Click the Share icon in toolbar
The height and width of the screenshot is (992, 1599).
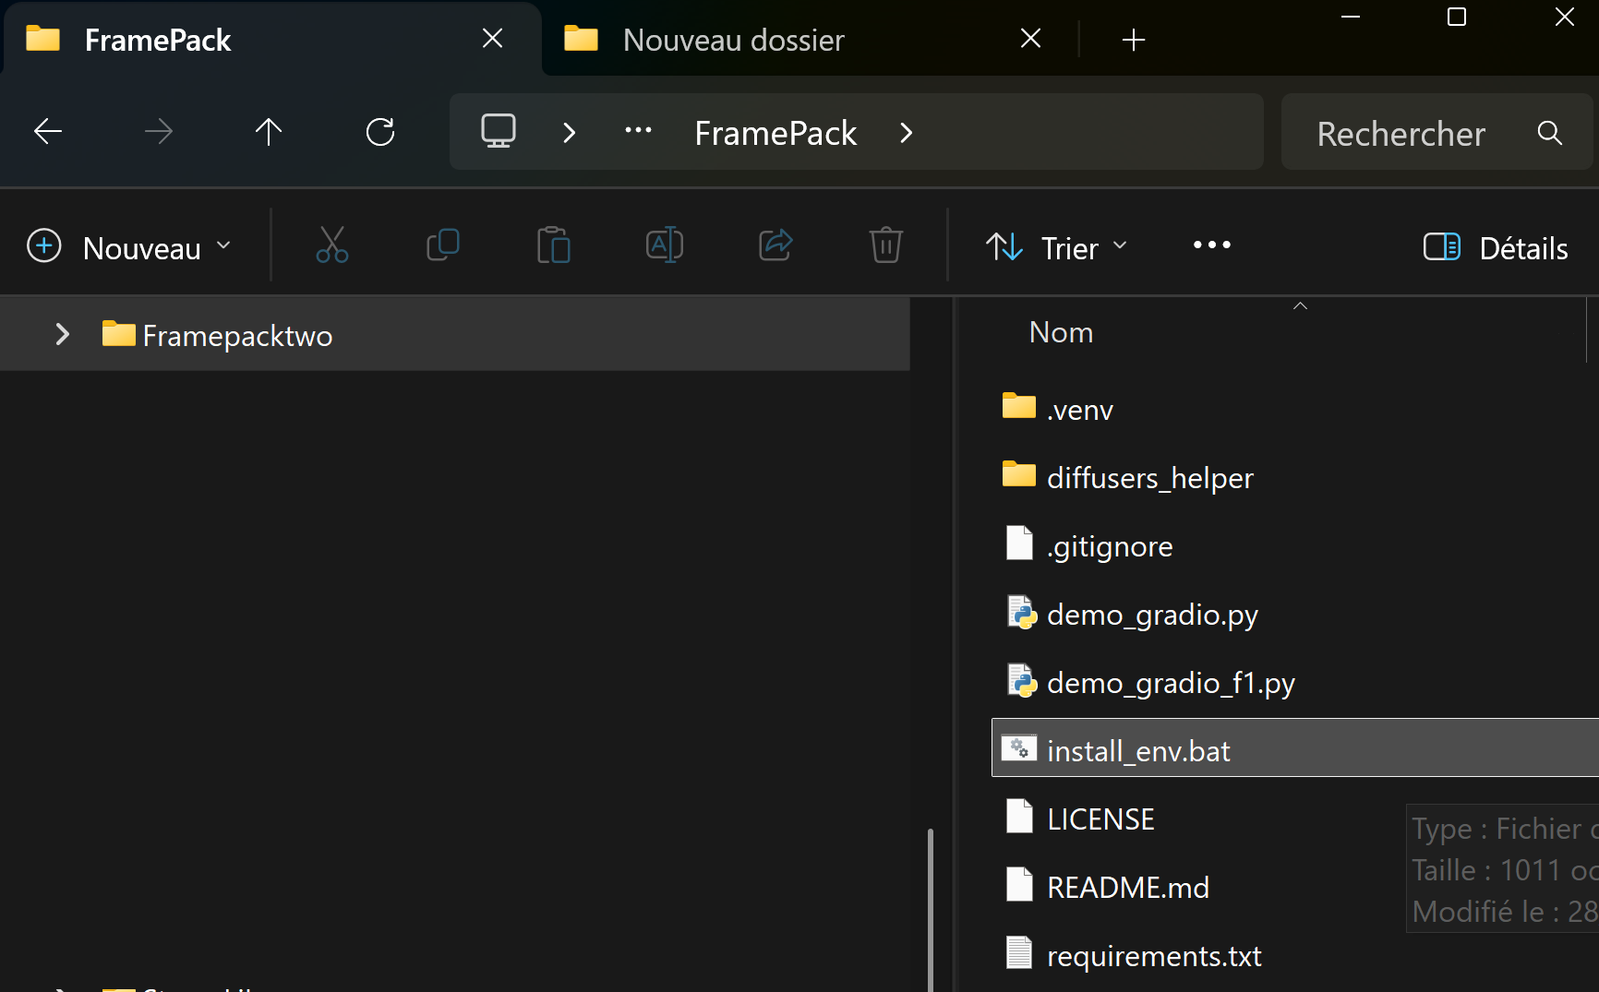point(775,245)
